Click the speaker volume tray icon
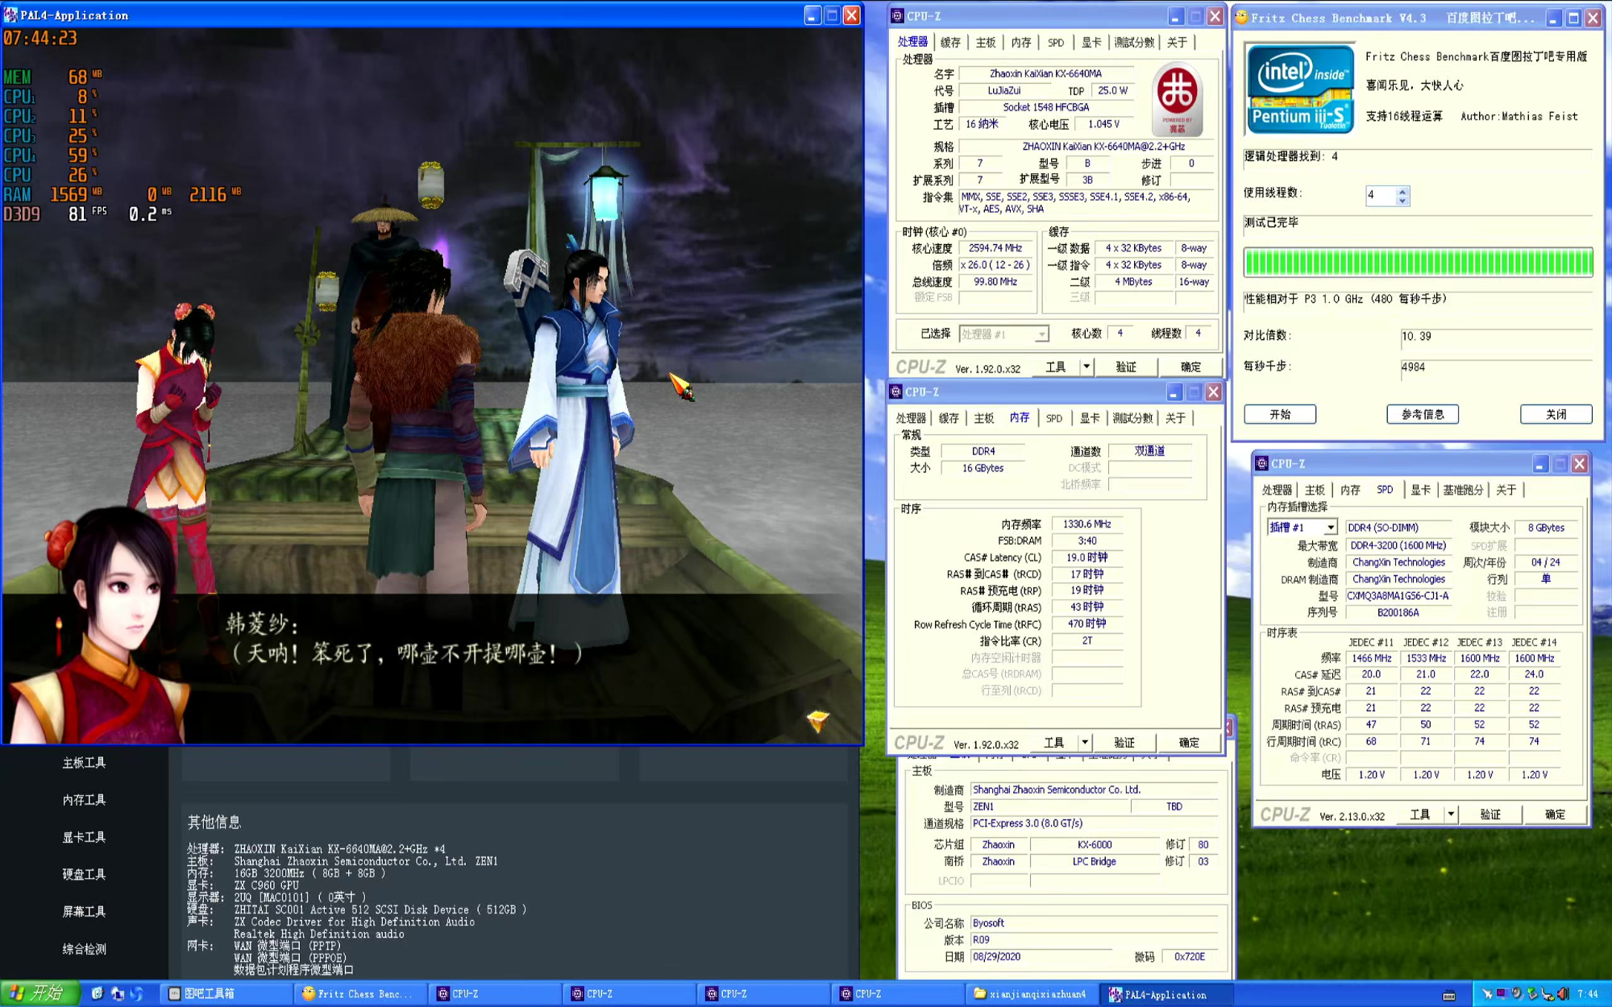 click(x=1563, y=994)
